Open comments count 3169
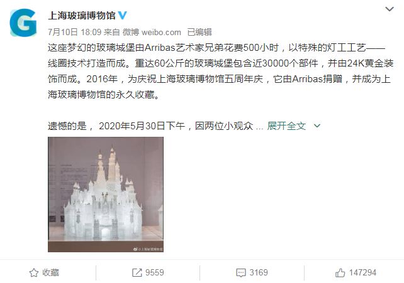 click(259, 272)
